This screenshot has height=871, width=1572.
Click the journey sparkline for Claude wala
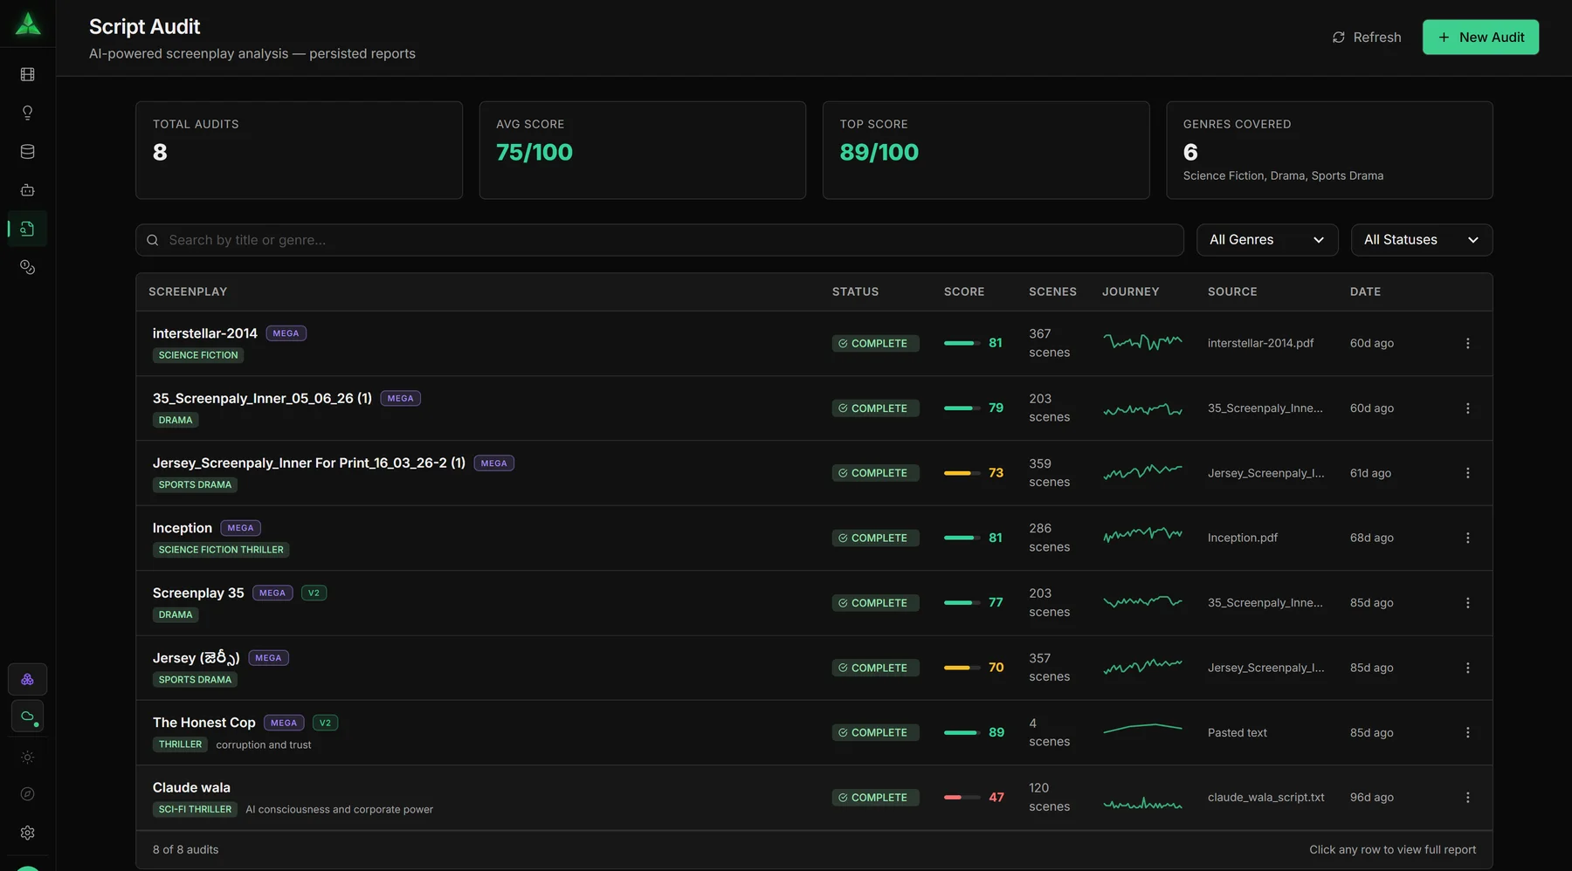[x=1142, y=804]
